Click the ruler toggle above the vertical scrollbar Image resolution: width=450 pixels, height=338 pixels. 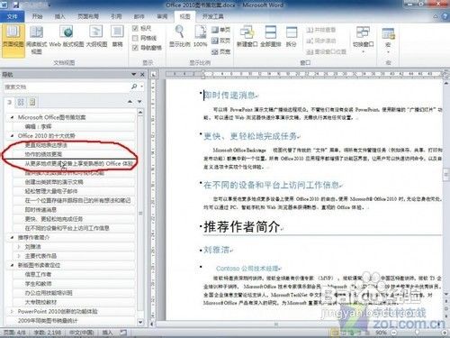[446, 74]
